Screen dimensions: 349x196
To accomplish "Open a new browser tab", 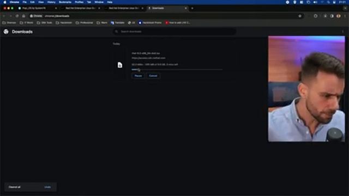I will tap(192, 8).
